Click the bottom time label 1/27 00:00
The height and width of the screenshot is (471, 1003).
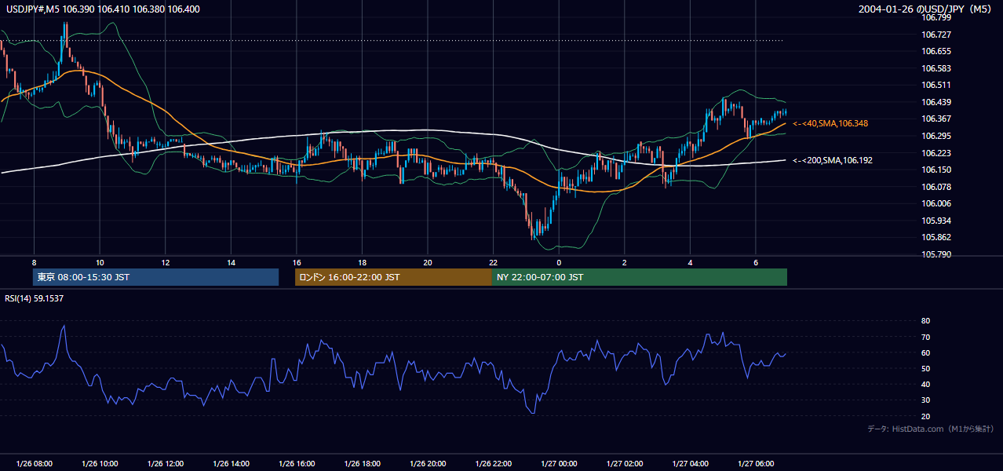pyautogui.click(x=558, y=464)
